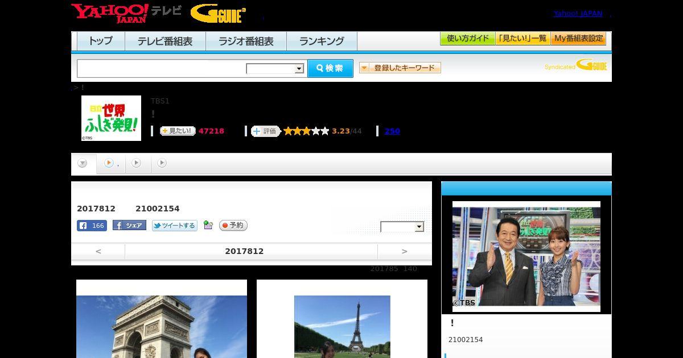Image resolution: width=683 pixels, height=358 pixels.
Task: Go to previous date with left arrow
Action: pyautogui.click(x=98, y=251)
